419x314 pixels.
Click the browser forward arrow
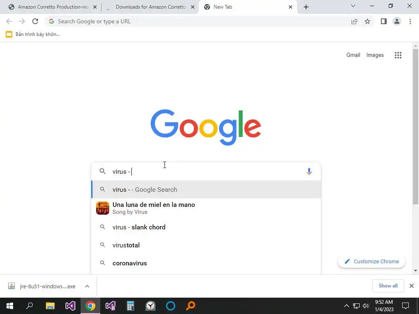pos(22,21)
